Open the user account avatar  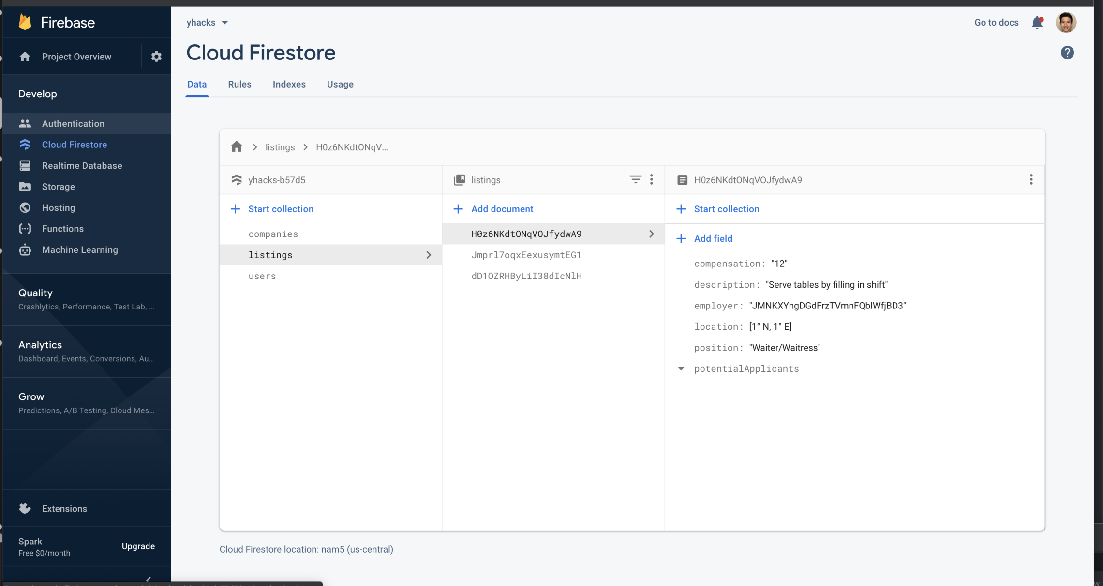click(x=1066, y=23)
